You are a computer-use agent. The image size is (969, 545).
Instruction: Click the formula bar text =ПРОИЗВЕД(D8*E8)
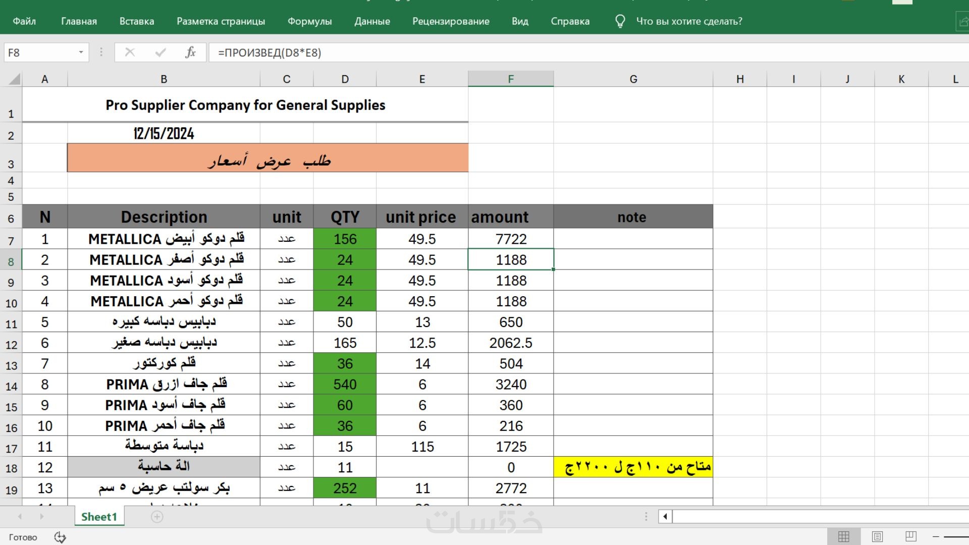pyautogui.click(x=270, y=52)
